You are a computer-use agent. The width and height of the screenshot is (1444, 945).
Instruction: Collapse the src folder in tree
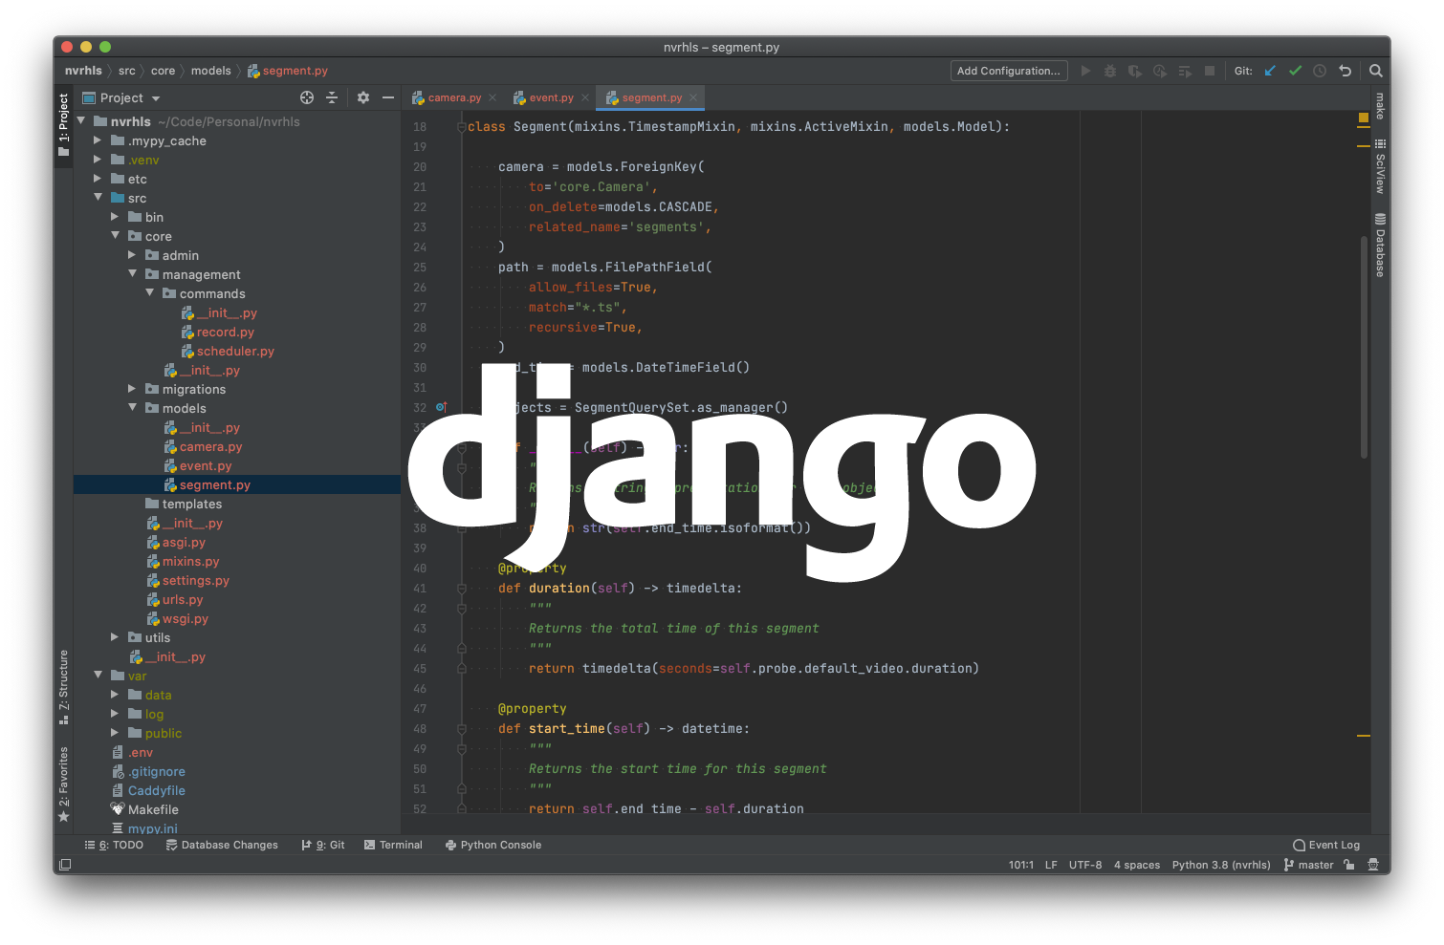pyautogui.click(x=98, y=198)
